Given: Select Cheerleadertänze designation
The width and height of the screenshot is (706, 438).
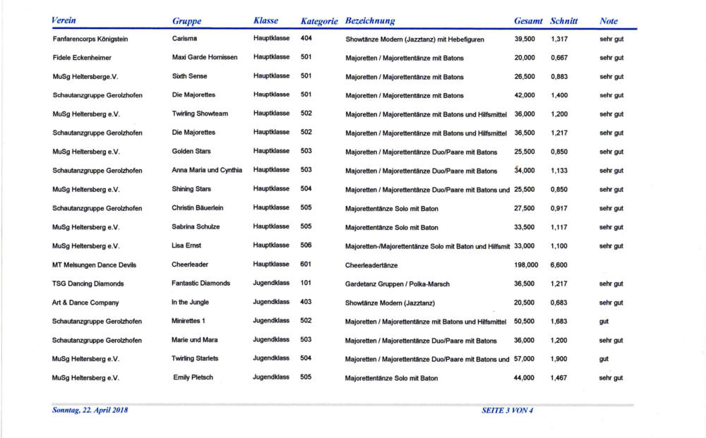Looking at the screenshot, I should click(371, 265).
